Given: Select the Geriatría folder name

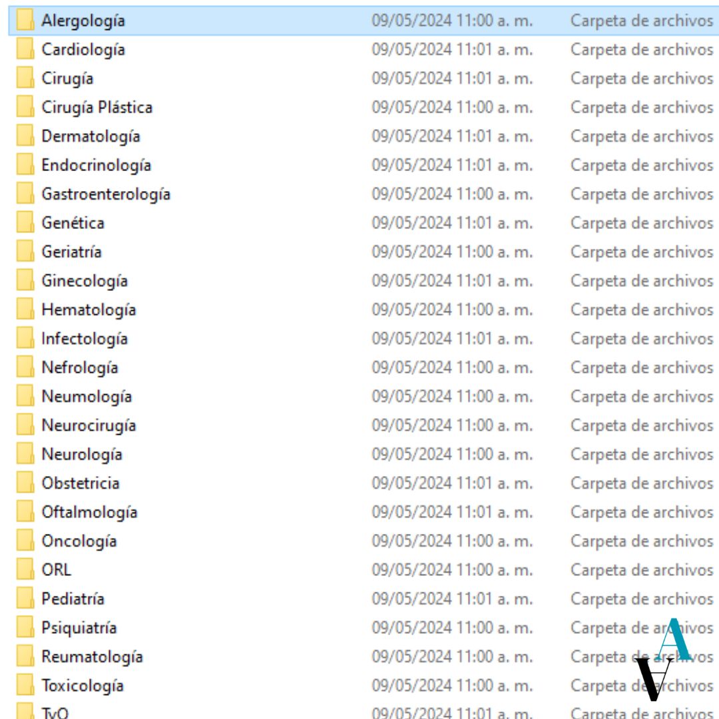Looking at the screenshot, I should [71, 252].
